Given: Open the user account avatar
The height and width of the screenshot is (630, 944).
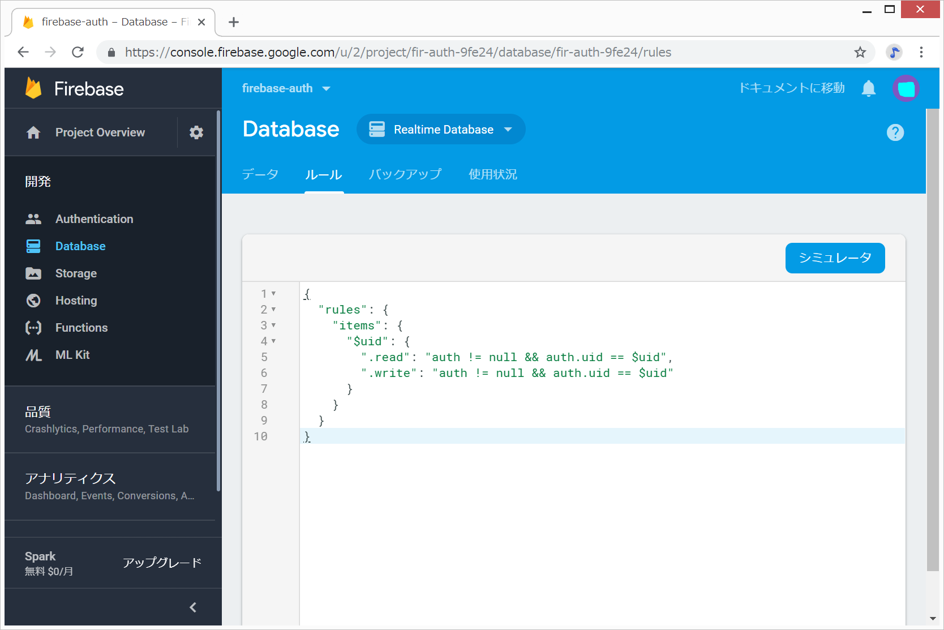Looking at the screenshot, I should coord(906,88).
